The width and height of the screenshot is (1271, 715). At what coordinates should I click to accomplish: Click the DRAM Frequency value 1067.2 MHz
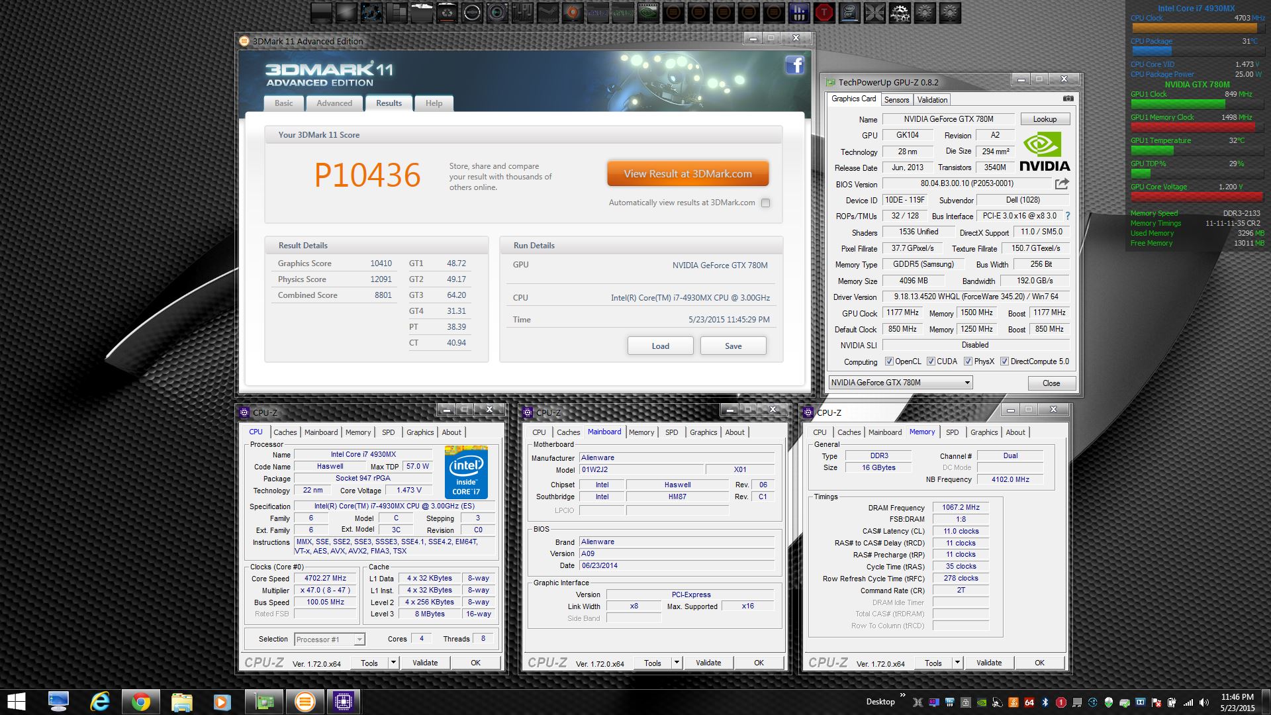(x=961, y=508)
